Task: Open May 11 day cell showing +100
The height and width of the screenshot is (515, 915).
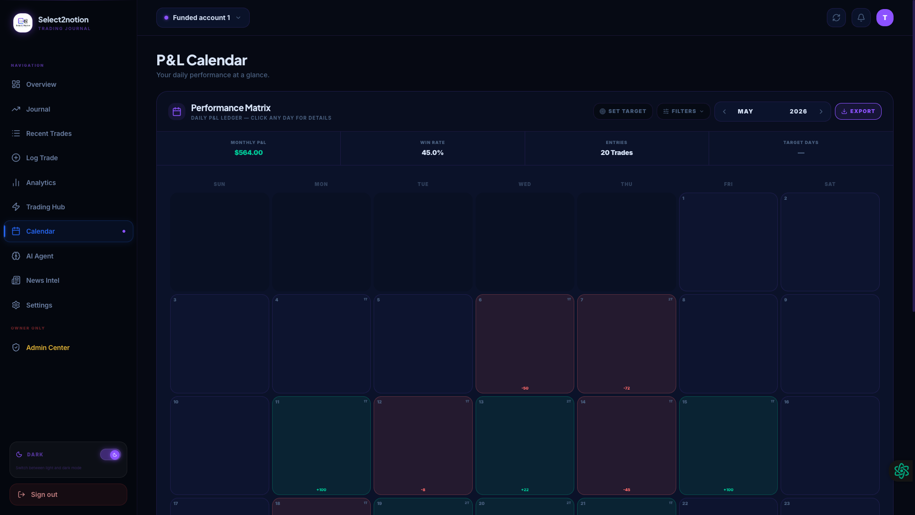Action: point(321,445)
